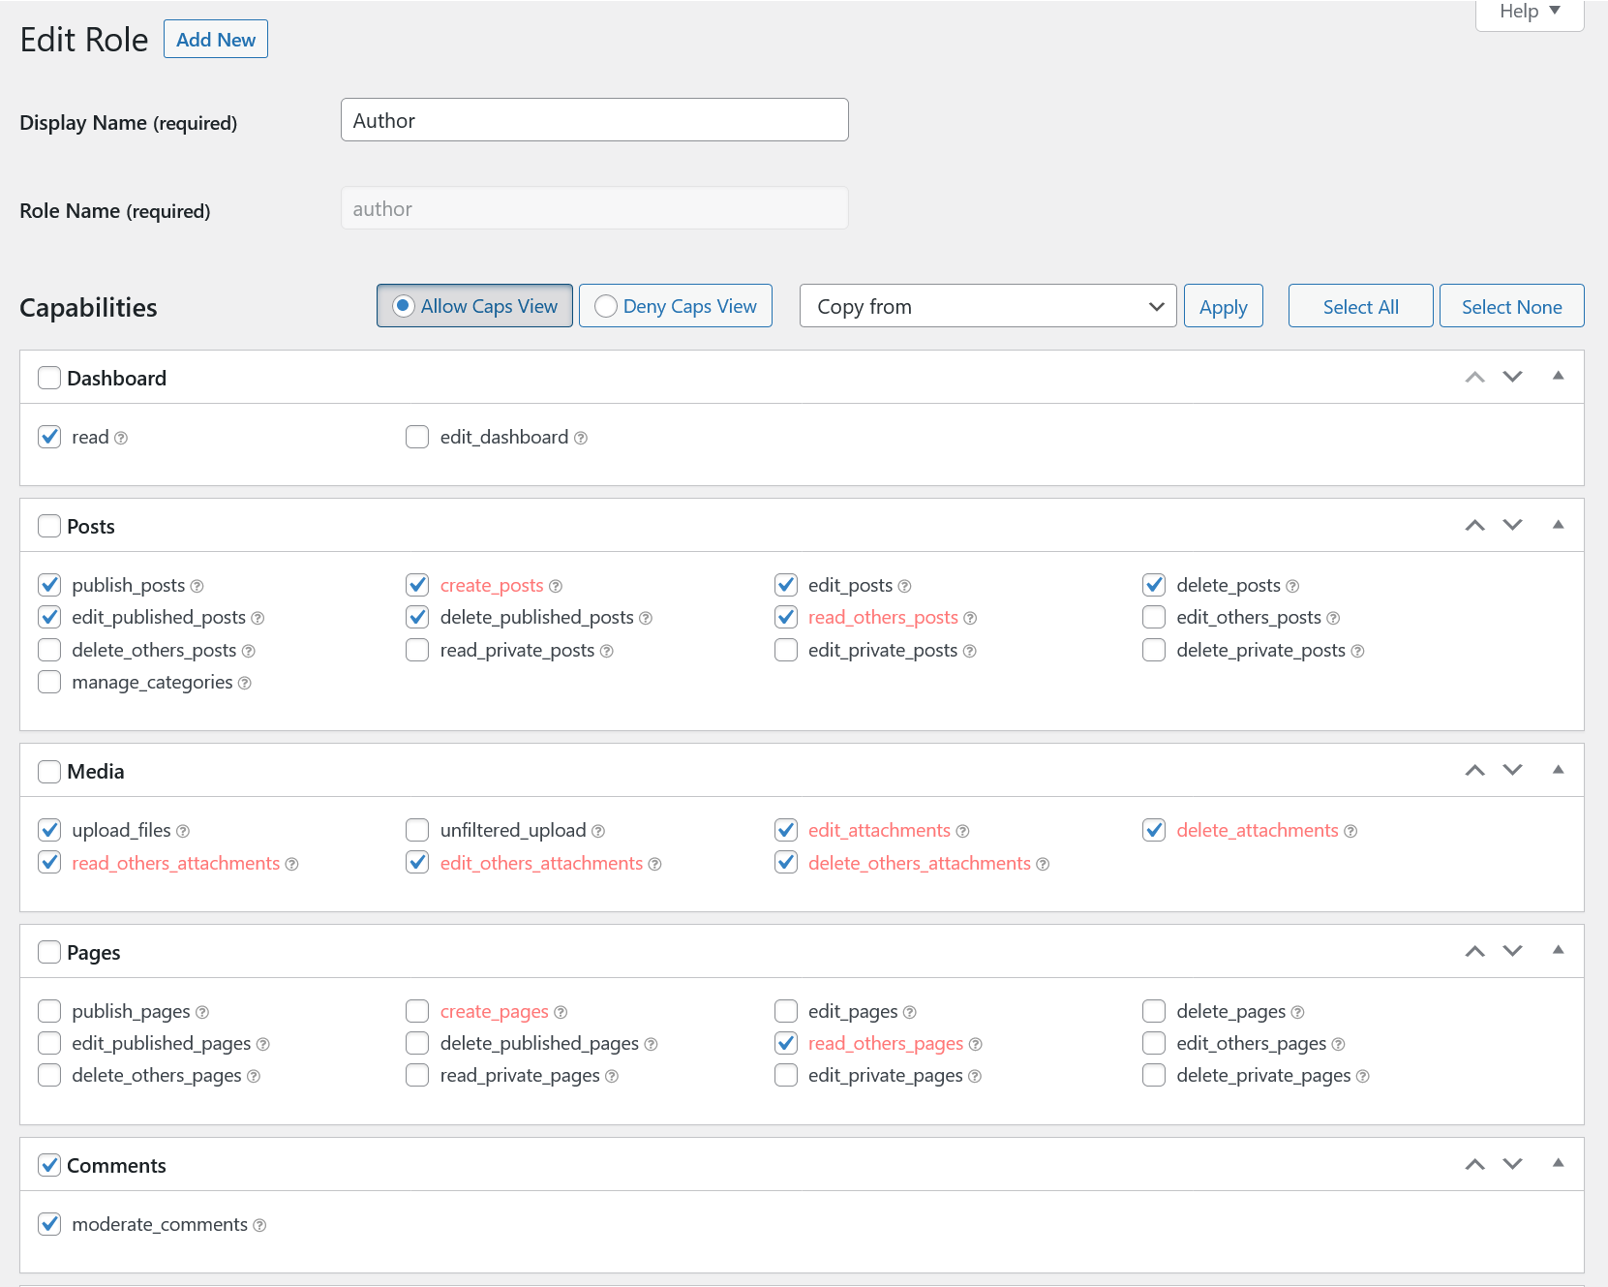
Task: Enable edit_private_pages capability
Action: pyautogui.click(x=786, y=1075)
